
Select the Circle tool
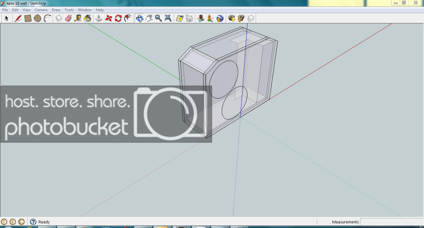38,18
